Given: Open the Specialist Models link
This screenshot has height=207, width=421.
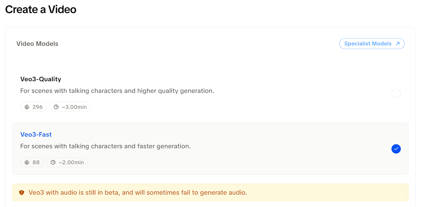Looking at the screenshot, I should [x=368, y=44].
